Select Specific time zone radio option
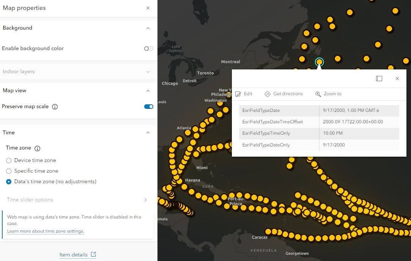This screenshot has height=261, width=411. [9, 171]
